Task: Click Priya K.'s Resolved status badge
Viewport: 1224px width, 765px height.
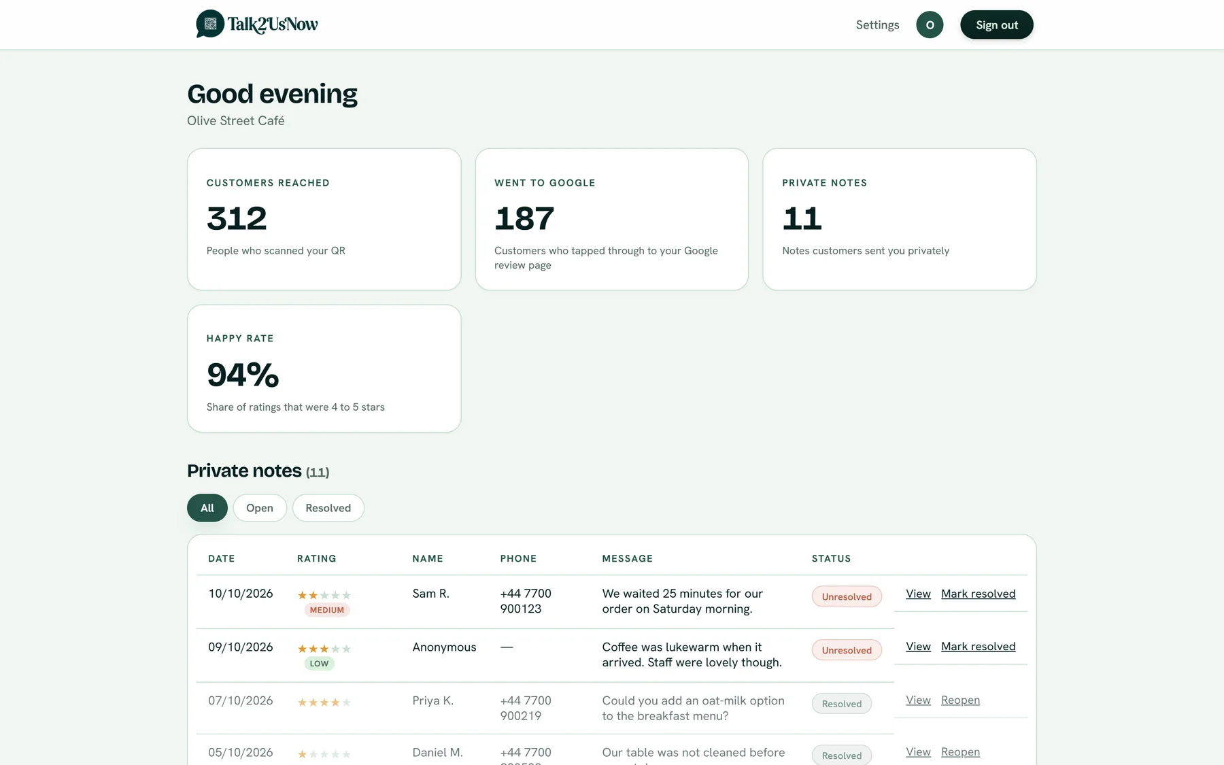Action: coord(842,704)
